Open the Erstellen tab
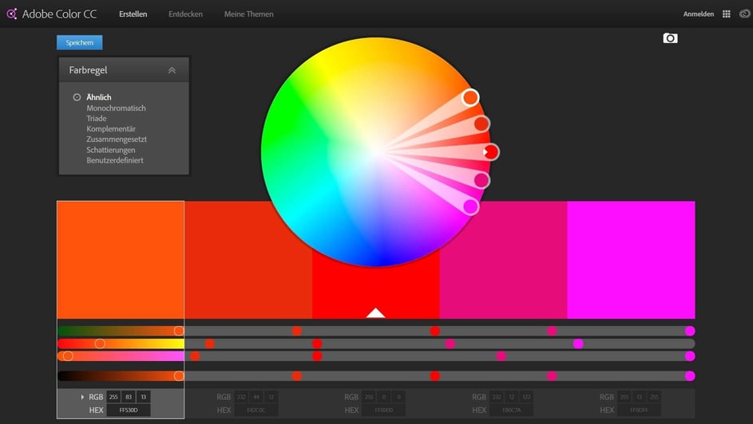The image size is (753, 424). click(x=133, y=14)
